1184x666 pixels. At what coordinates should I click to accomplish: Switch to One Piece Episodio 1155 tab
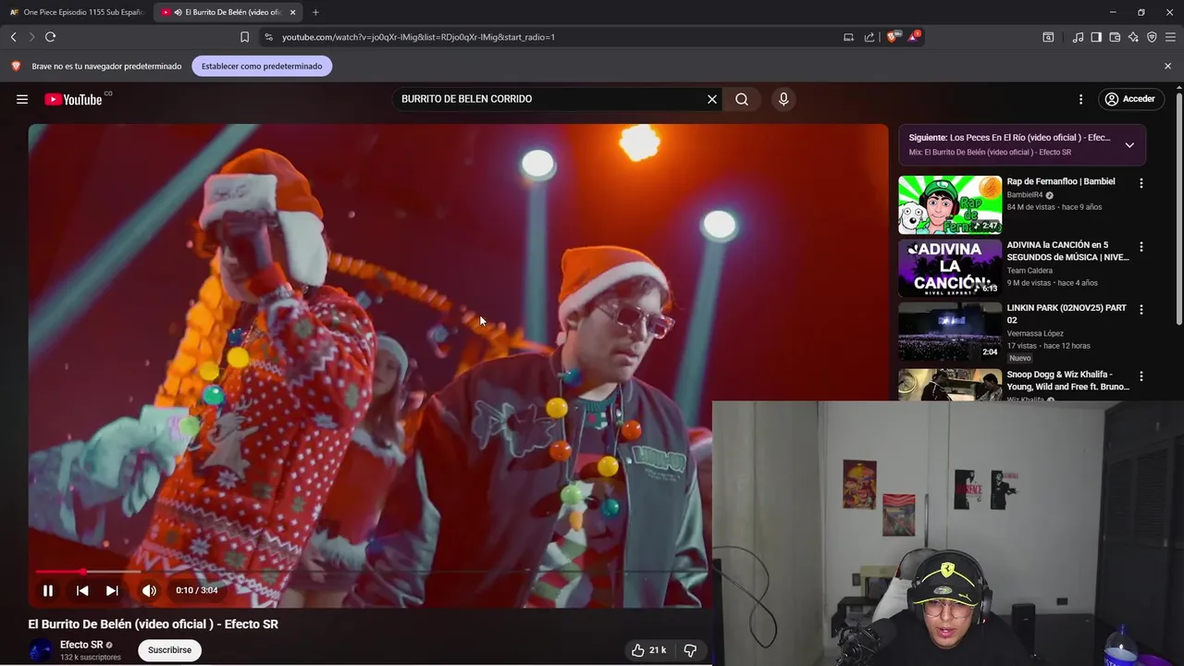[77, 12]
